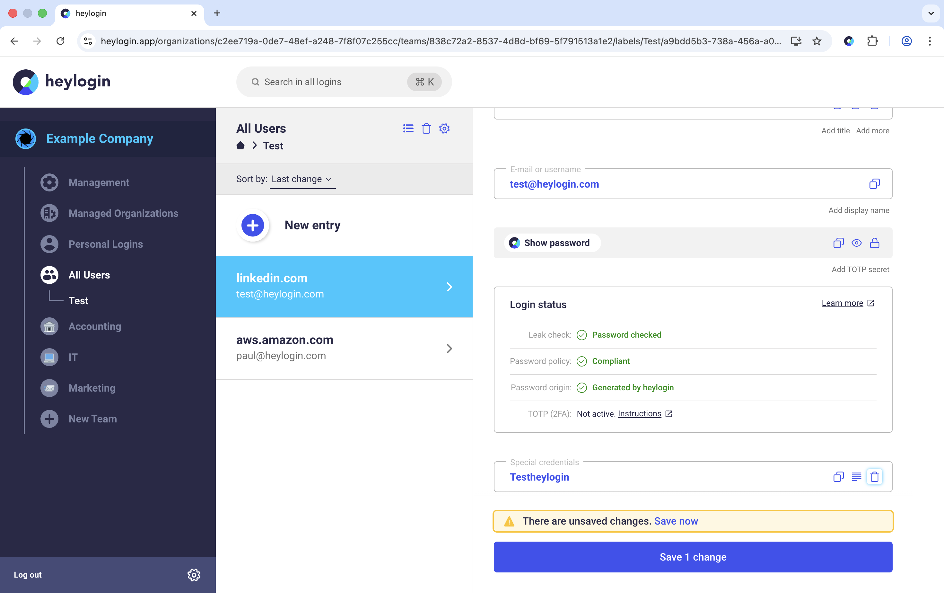This screenshot has width=944, height=593.
Task: Click the Save 1 change button
Action: [x=693, y=557]
